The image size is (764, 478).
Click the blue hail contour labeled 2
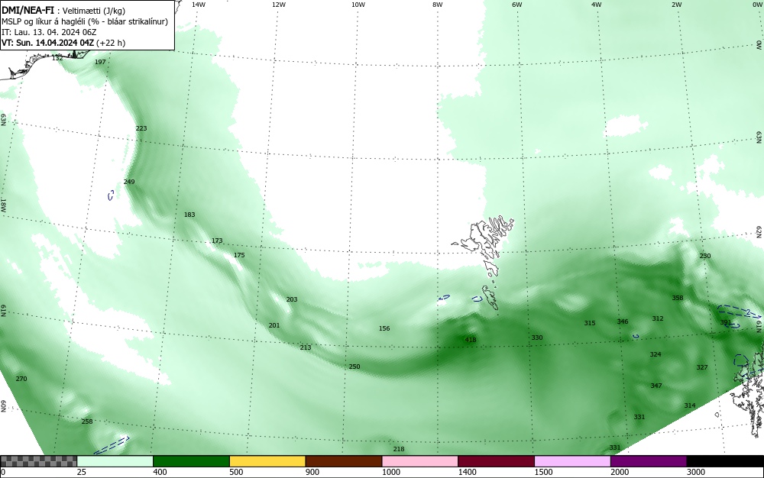click(739, 311)
